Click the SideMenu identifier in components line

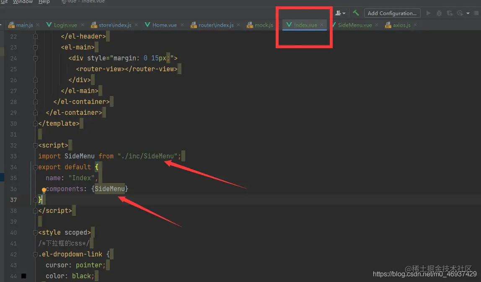(x=110, y=189)
